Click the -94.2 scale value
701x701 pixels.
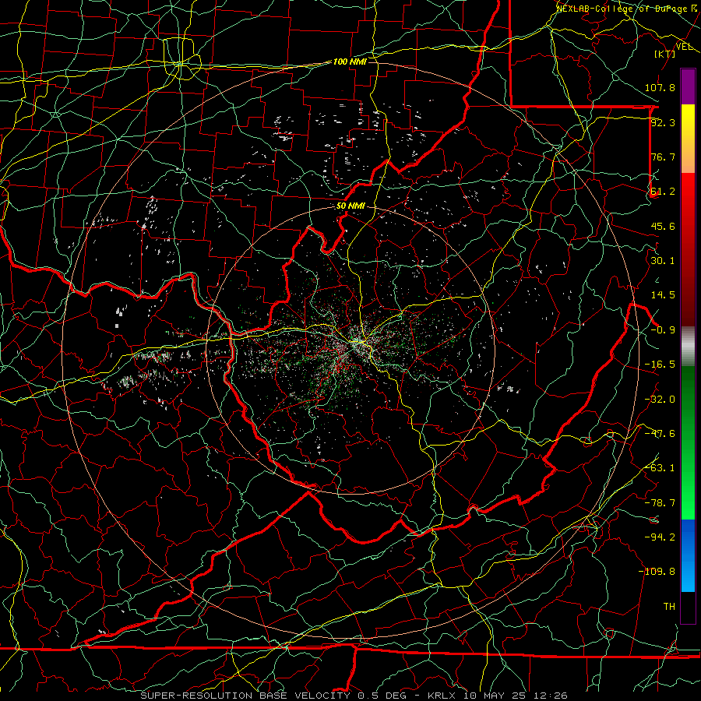click(660, 537)
